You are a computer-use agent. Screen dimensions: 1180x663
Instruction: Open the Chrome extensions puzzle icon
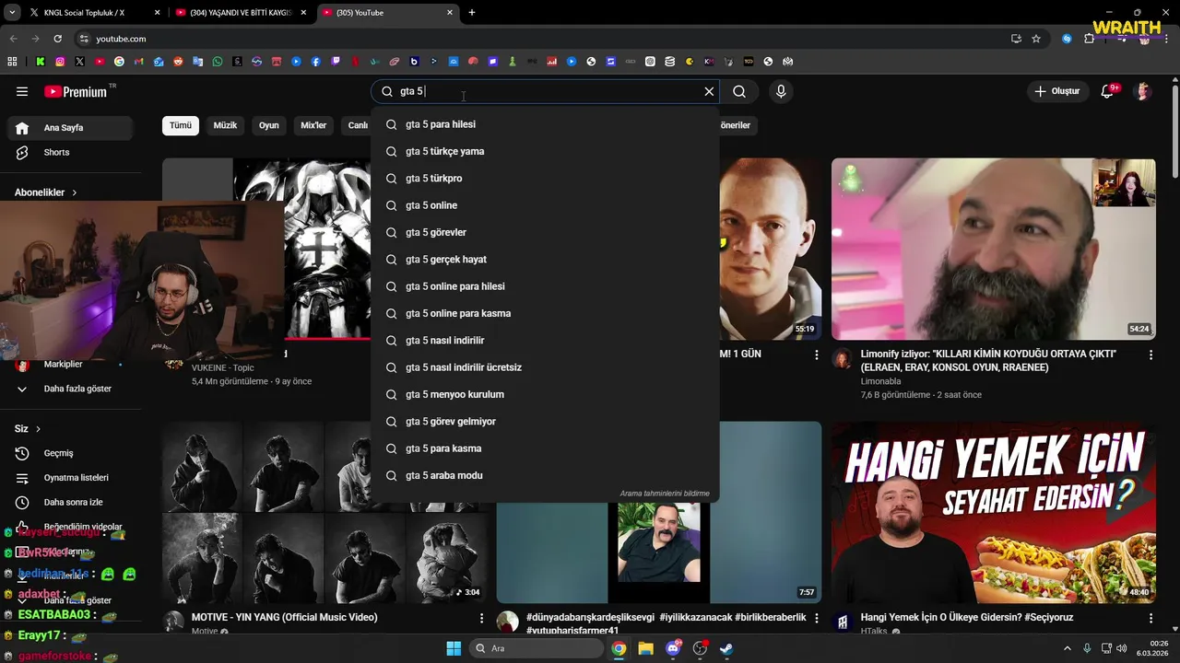[1089, 39]
